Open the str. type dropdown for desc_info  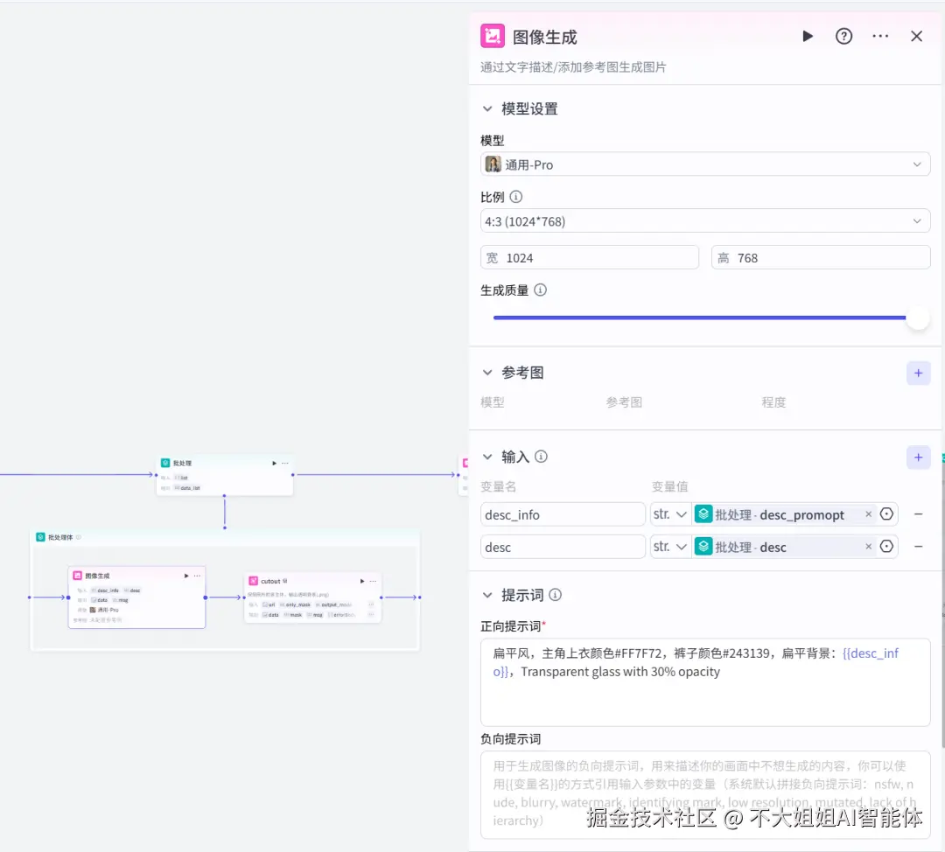click(669, 513)
